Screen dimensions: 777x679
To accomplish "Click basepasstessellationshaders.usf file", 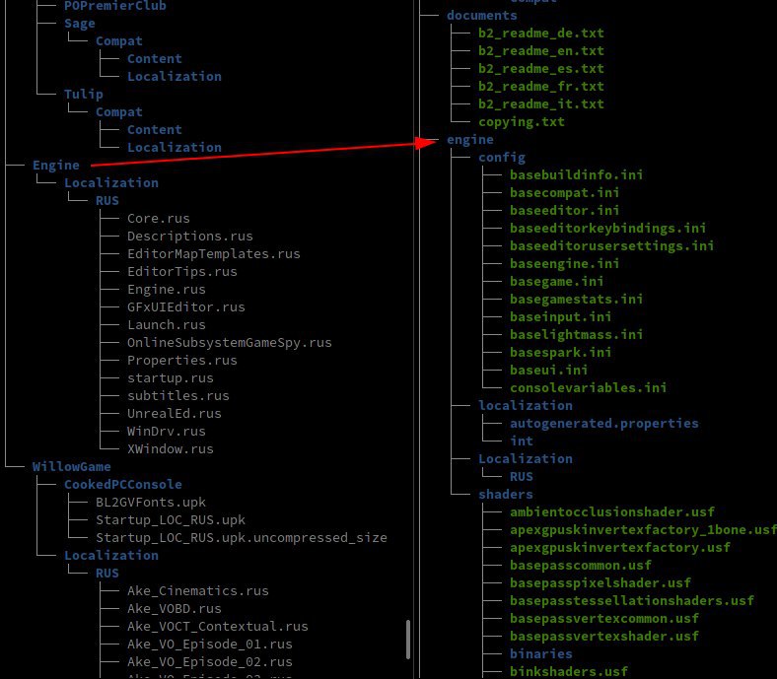I will click(x=632, y=601).
